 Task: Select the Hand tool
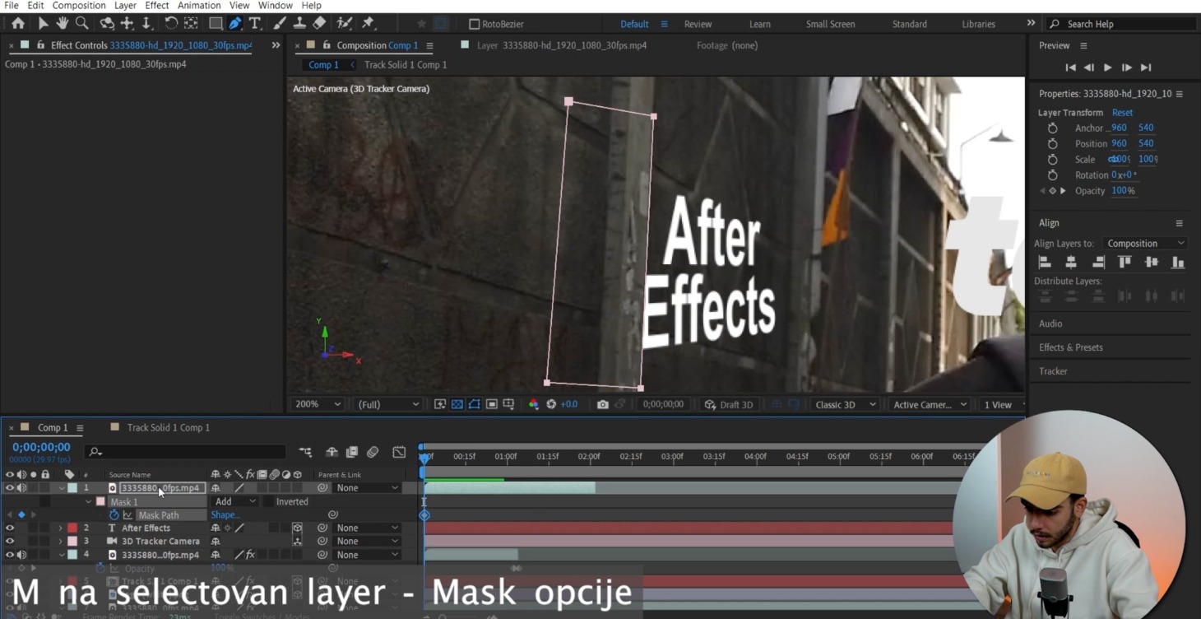click(63, 23)
